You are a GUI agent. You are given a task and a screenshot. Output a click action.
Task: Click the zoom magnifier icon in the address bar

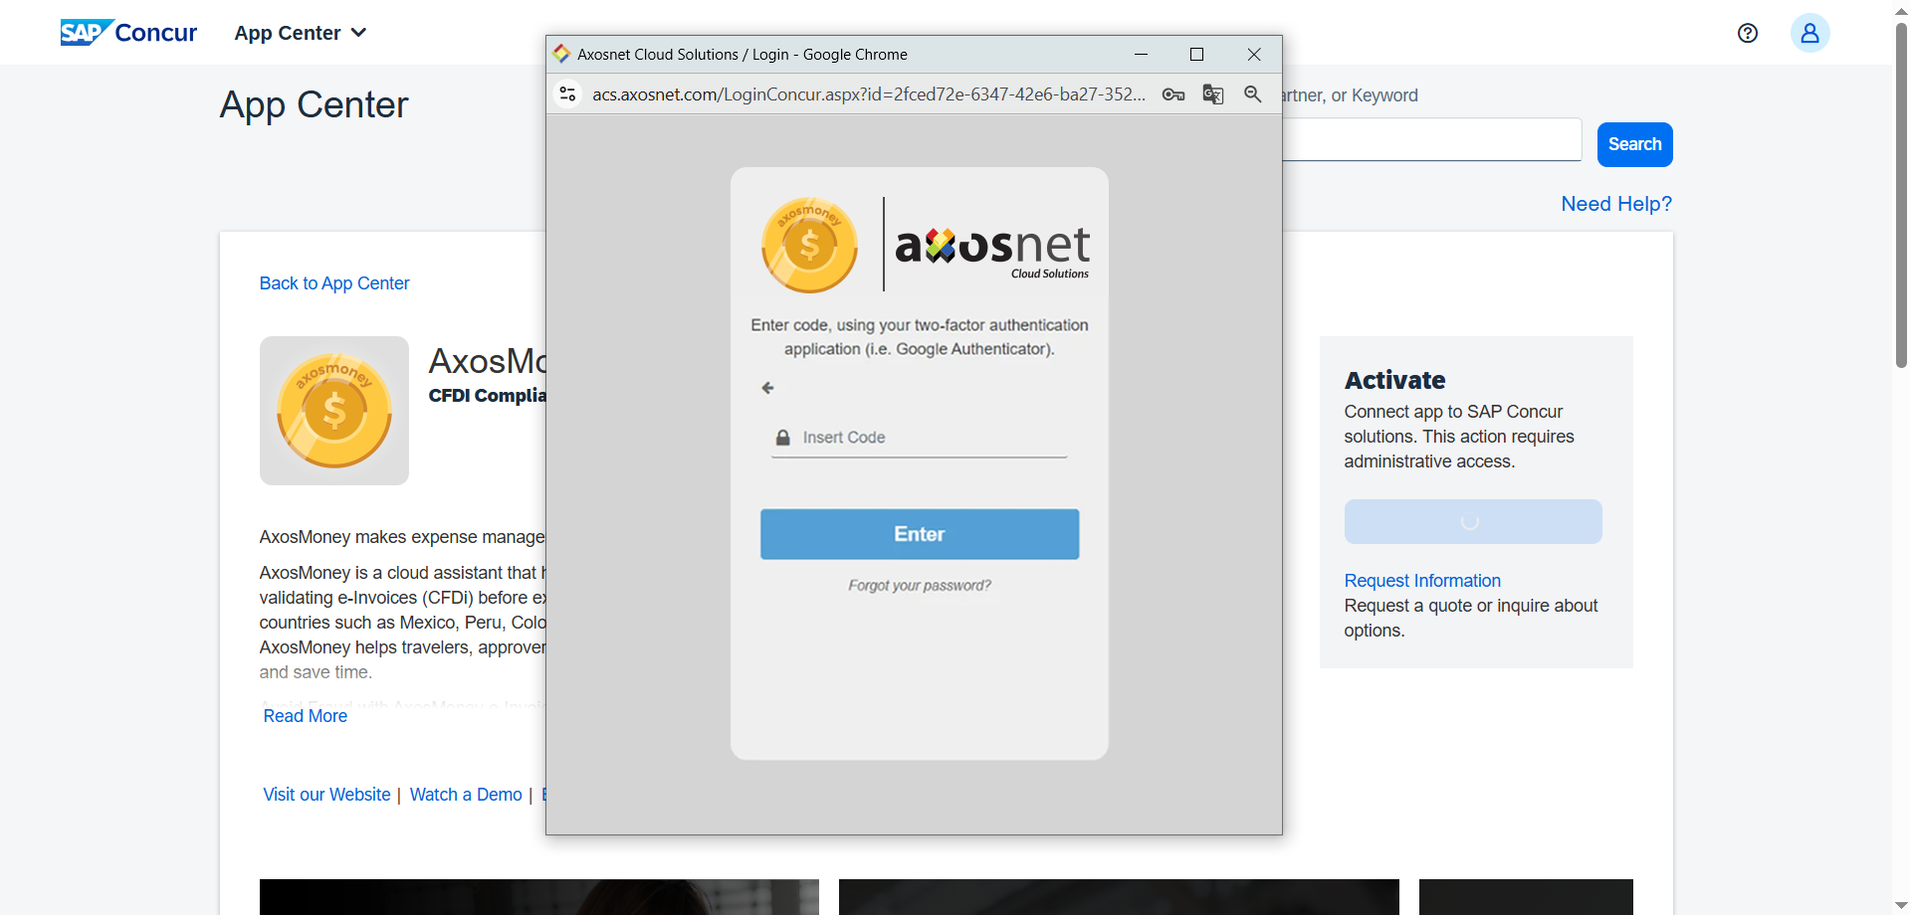tap(1252, 94)
